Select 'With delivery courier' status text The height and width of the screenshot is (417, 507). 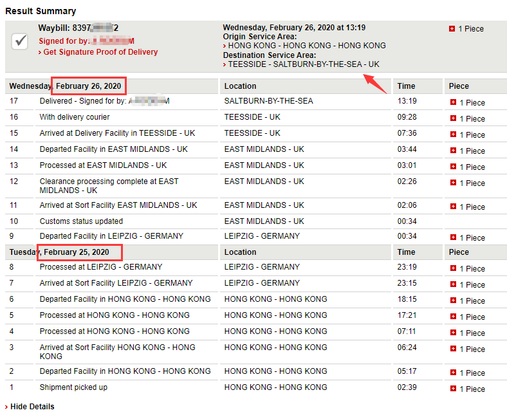(x=75, y=117)
